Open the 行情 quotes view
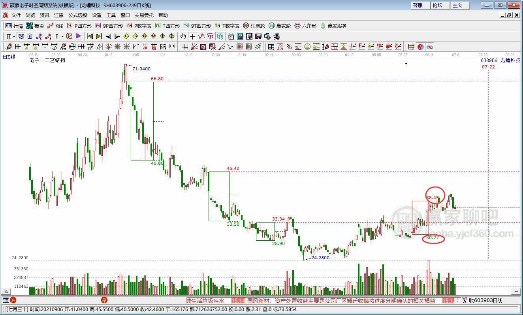Viewport: 523px width, 315px height. pyautogui.click(x=14, y=26)
